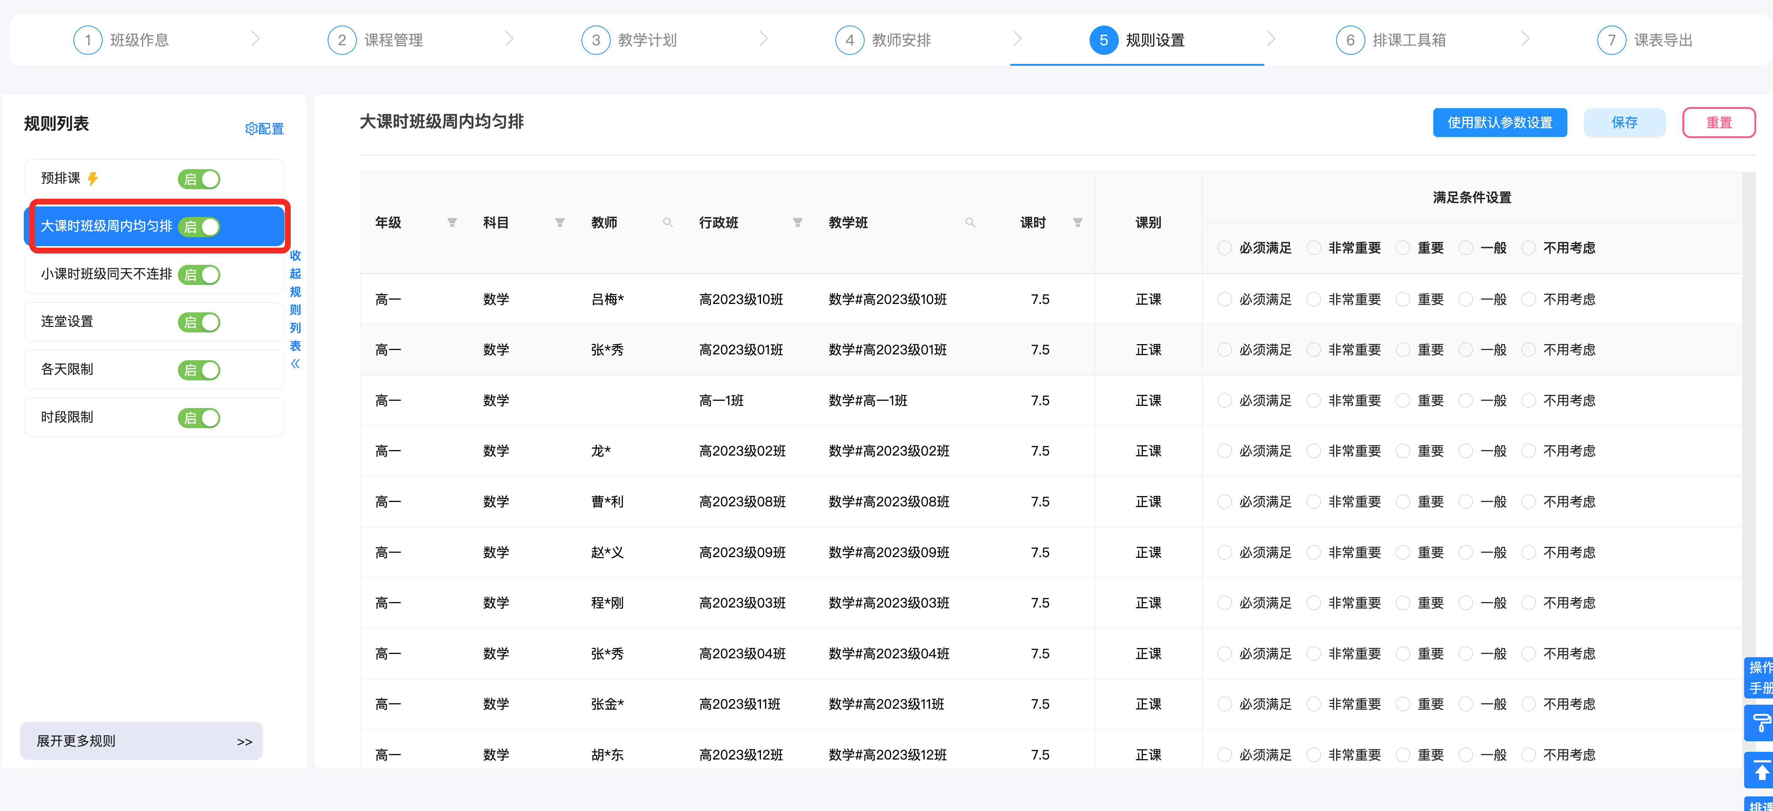Click the 教学班 column search icon
Screen dimensions: 1773x811
[x=971, y=222]
